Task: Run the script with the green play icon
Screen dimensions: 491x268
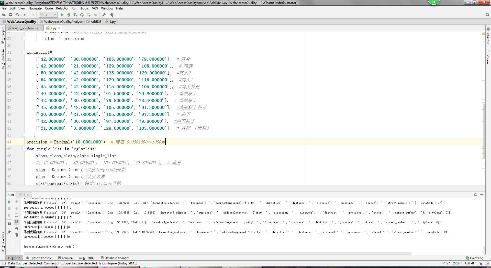Action: tap(62, 15)
